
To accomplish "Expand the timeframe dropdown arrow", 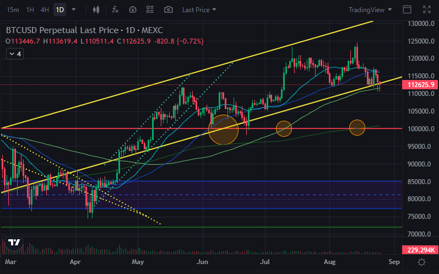I will [x=74, y=10].
